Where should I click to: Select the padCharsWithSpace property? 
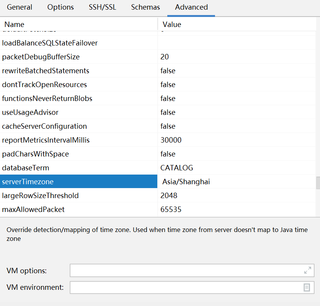click(78, 154)
